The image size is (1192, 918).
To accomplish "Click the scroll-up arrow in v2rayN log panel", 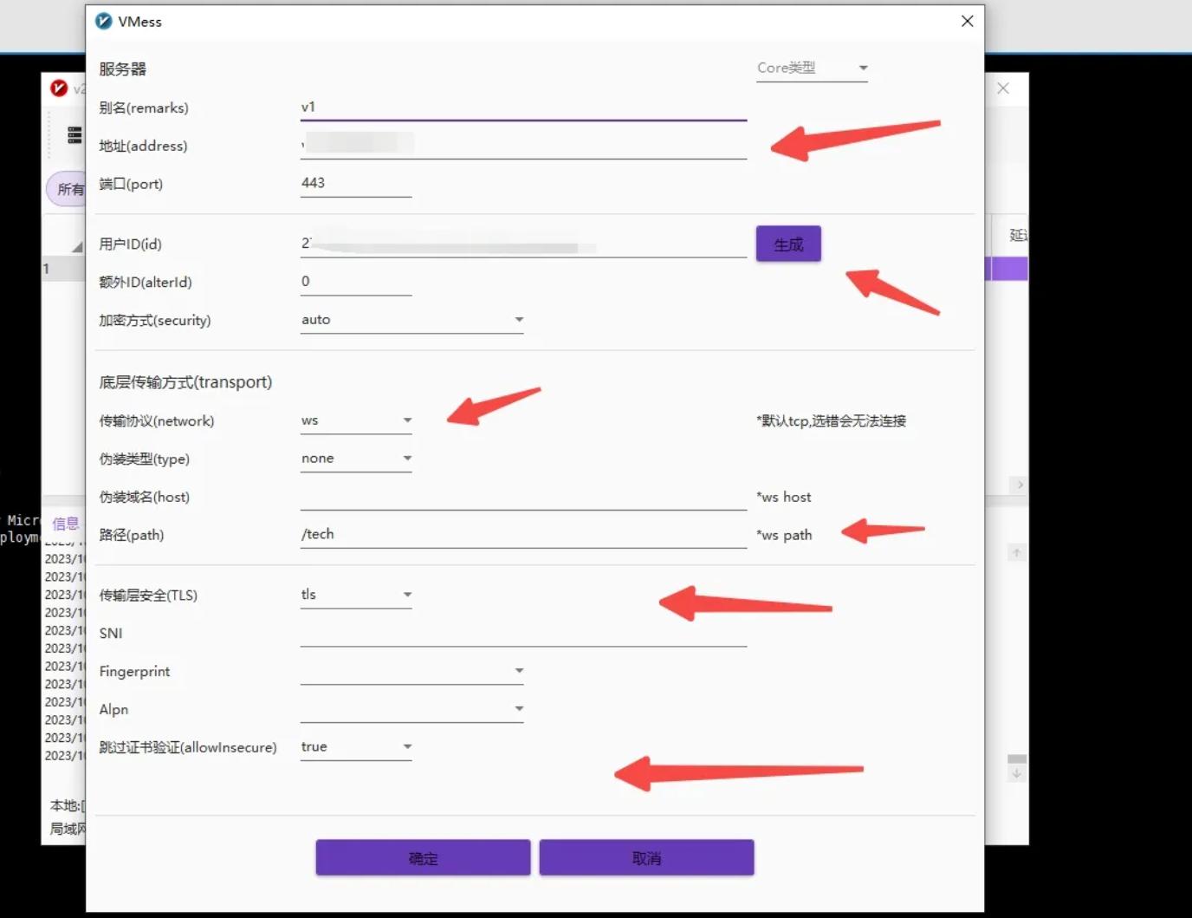I will point(1017,553).
